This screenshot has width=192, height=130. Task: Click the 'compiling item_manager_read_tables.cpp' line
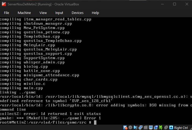click(46, 19)
